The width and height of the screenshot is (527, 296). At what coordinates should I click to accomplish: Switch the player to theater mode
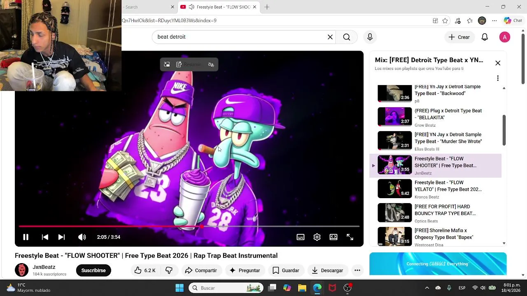(x=333, y=237)
